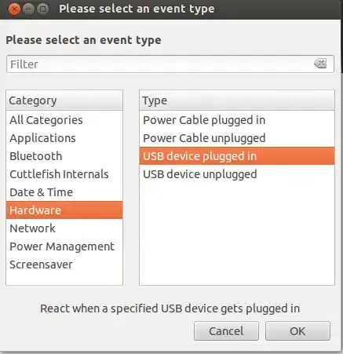Close the event type dialog window
This screenshot has width=343, height=354.
pyautogui.click(x=14, y=9)
